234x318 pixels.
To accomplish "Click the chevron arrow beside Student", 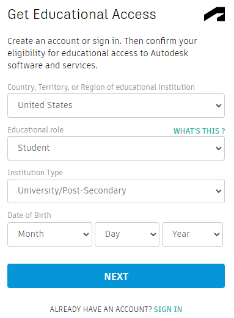I will [x=219, y=148].
